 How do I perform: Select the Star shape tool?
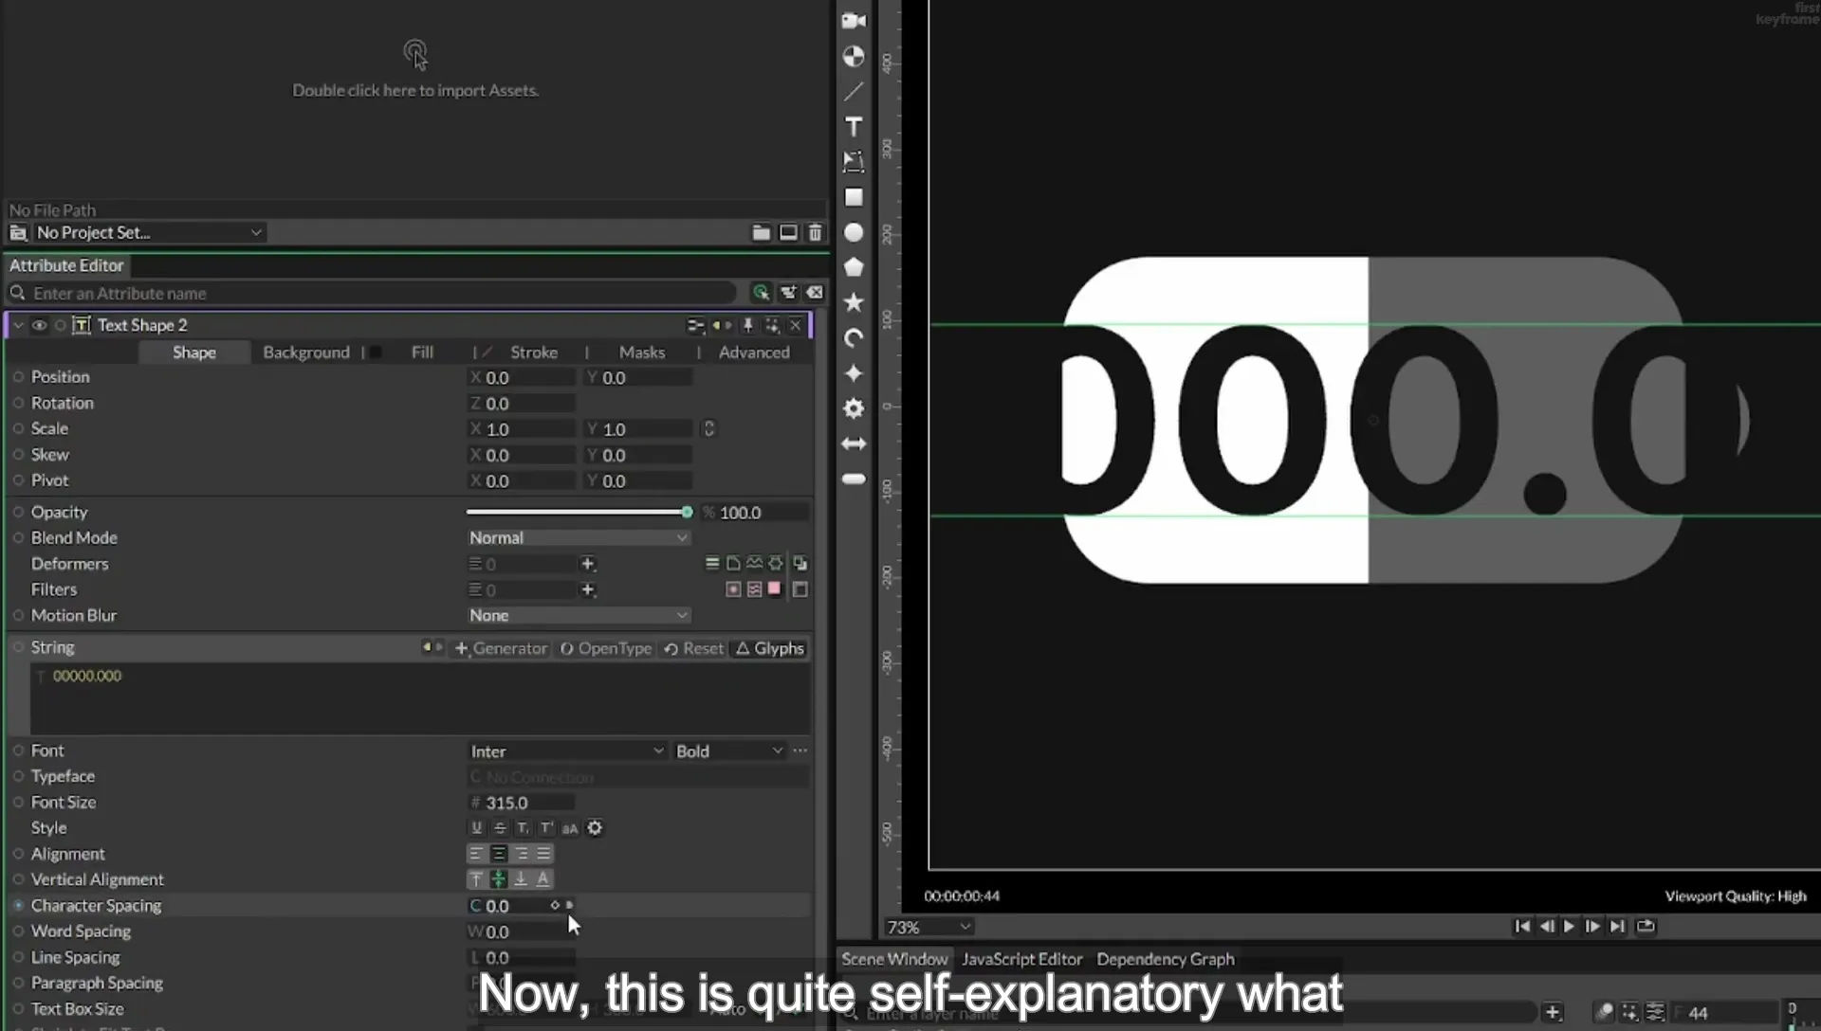(x=854, y=302)
